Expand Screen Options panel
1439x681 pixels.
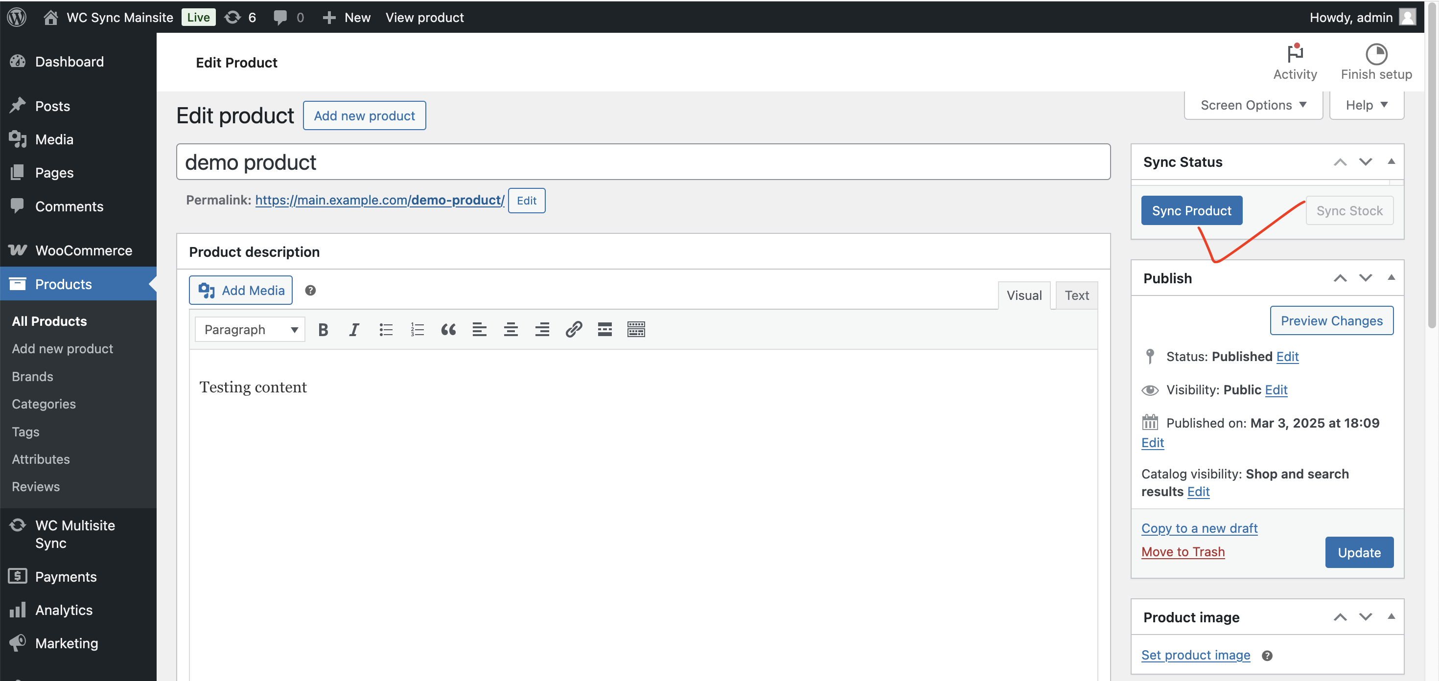click(x=1253, y=105)
